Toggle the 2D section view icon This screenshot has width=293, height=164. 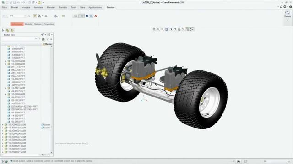click(x=63, y=16)
